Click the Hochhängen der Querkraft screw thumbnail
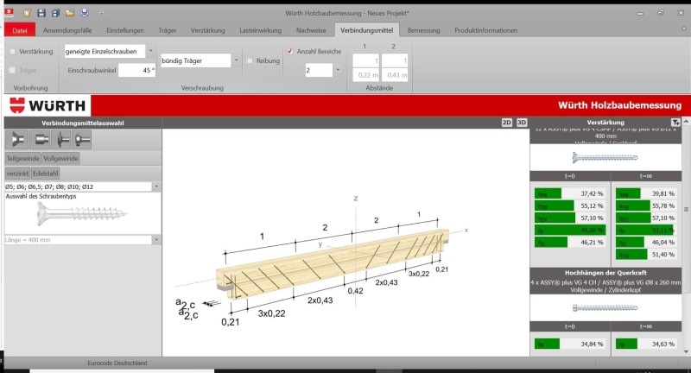 tap(605, 308)
